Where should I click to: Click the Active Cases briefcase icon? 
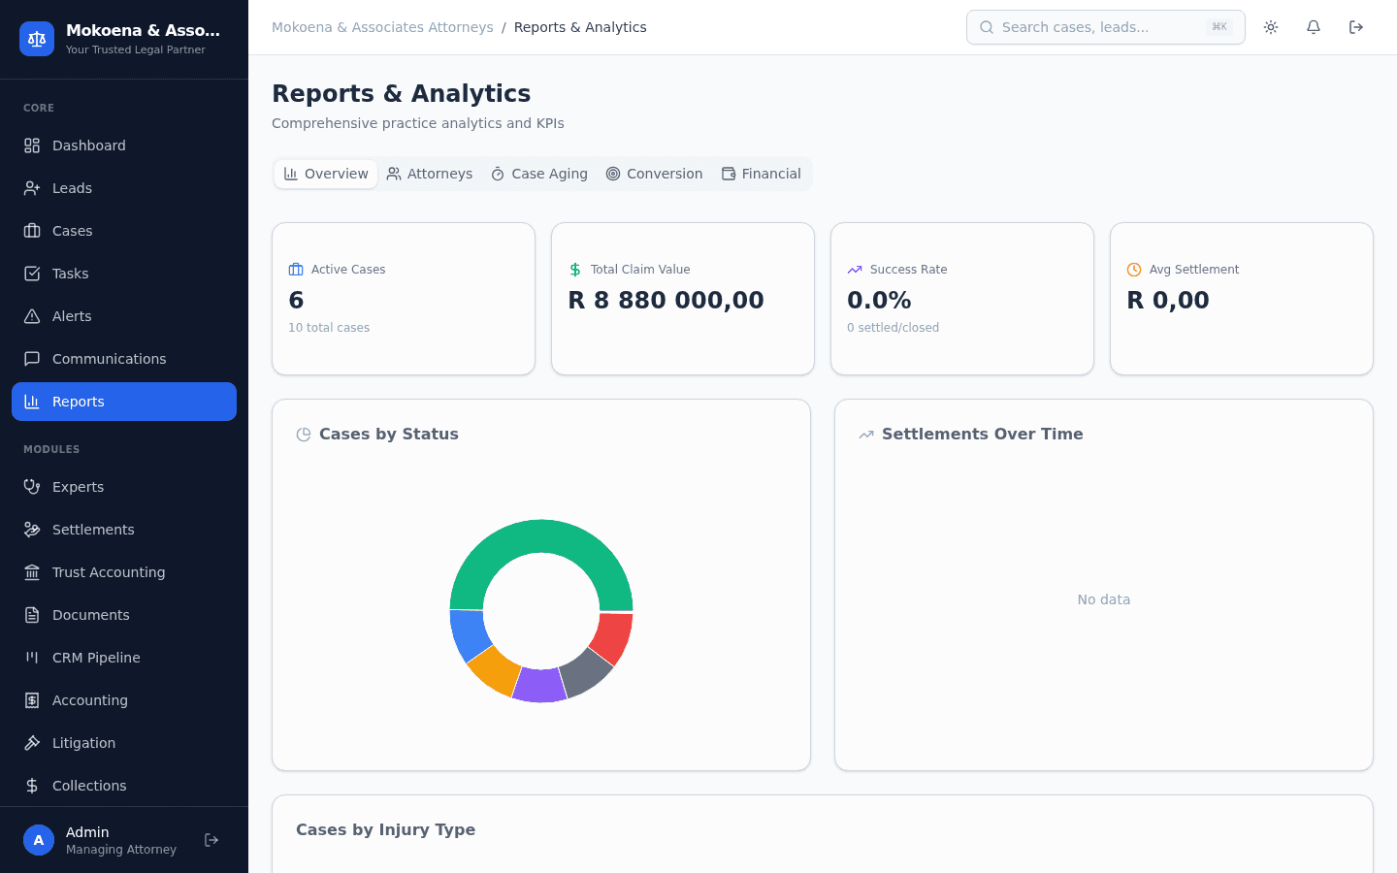pos(296,270)
